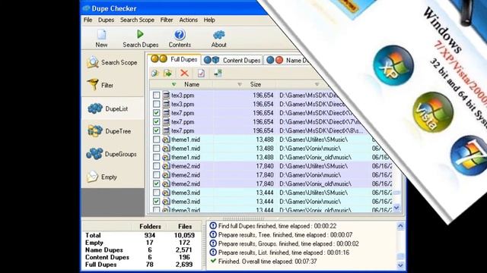Check theme1.mid in D:\Games\Xonix\music

tap(157, 149)
